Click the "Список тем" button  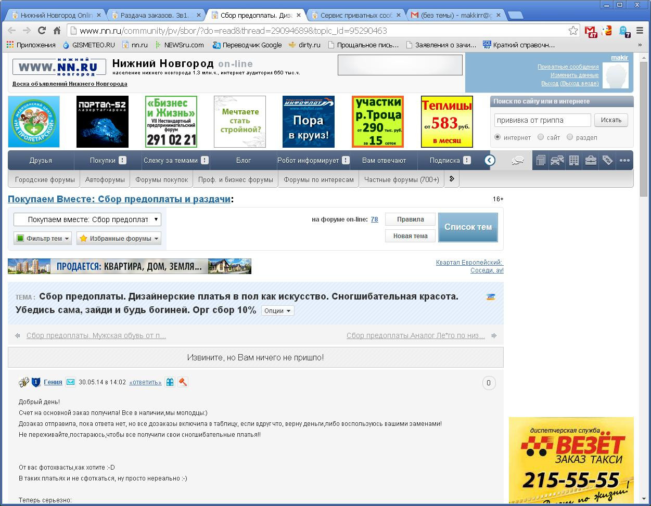(x=468, y=227)
